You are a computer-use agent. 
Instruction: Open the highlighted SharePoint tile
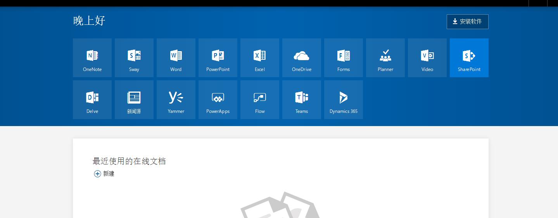(469, 58)
